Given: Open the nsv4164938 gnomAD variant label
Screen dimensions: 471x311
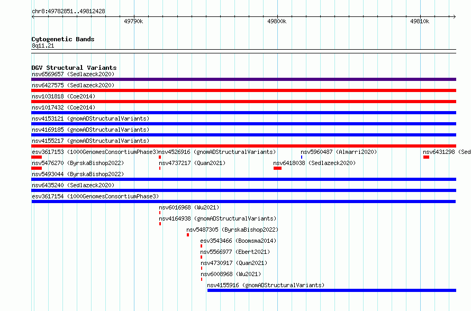Looking at the screenshot, I should coord(218,218).
